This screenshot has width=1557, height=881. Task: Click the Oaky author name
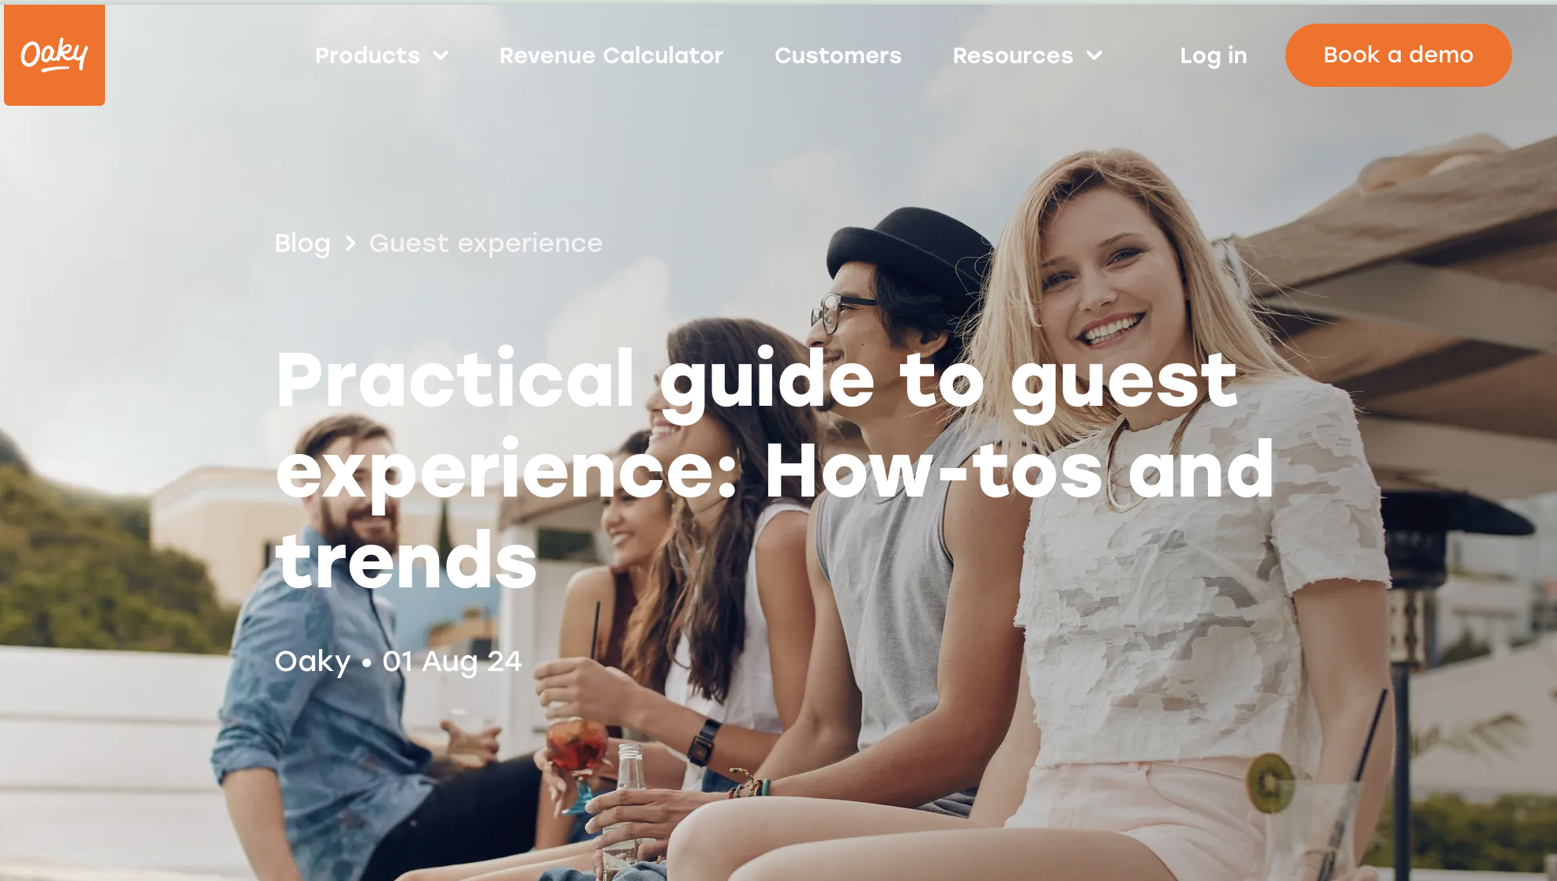(x=313, y=662)
